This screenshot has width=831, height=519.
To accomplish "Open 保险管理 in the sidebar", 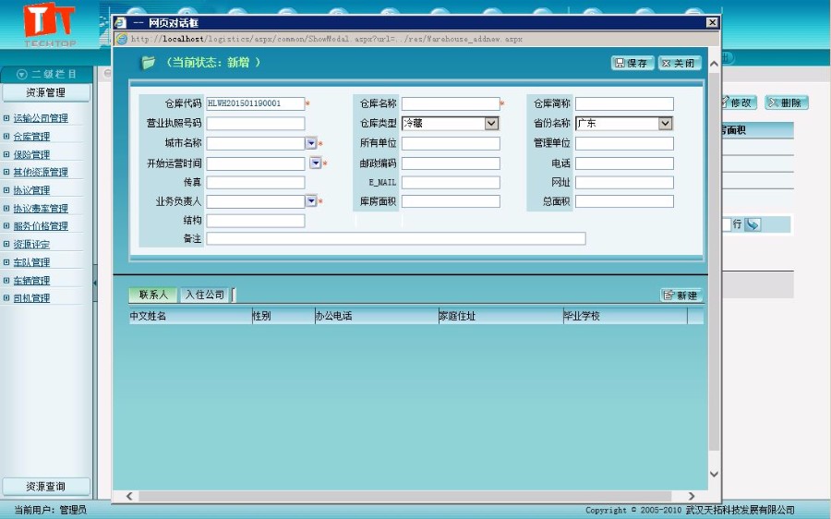I will 31,154.
